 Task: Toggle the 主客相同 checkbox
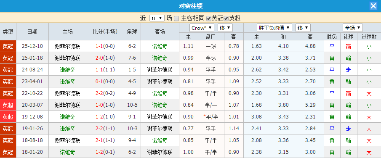point(176,18)
